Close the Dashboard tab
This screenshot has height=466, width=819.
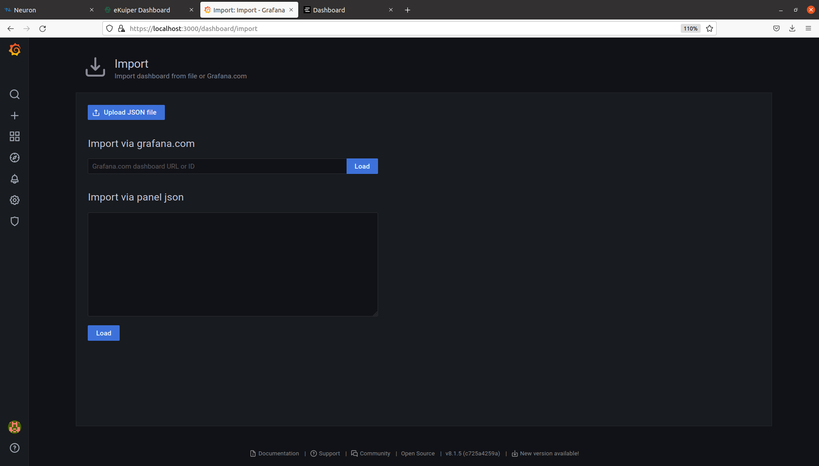coord(391,10)
